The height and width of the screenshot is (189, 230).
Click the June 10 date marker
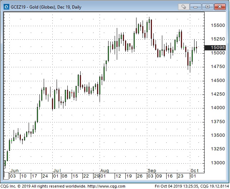pyautogui.click(x=24, y=176)
